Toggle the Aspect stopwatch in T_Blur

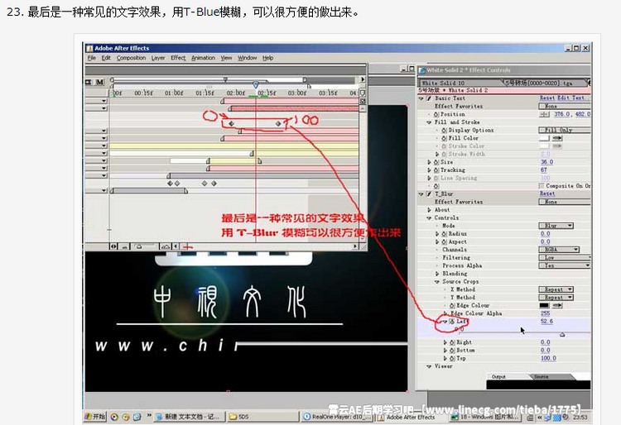pos(444,241)
